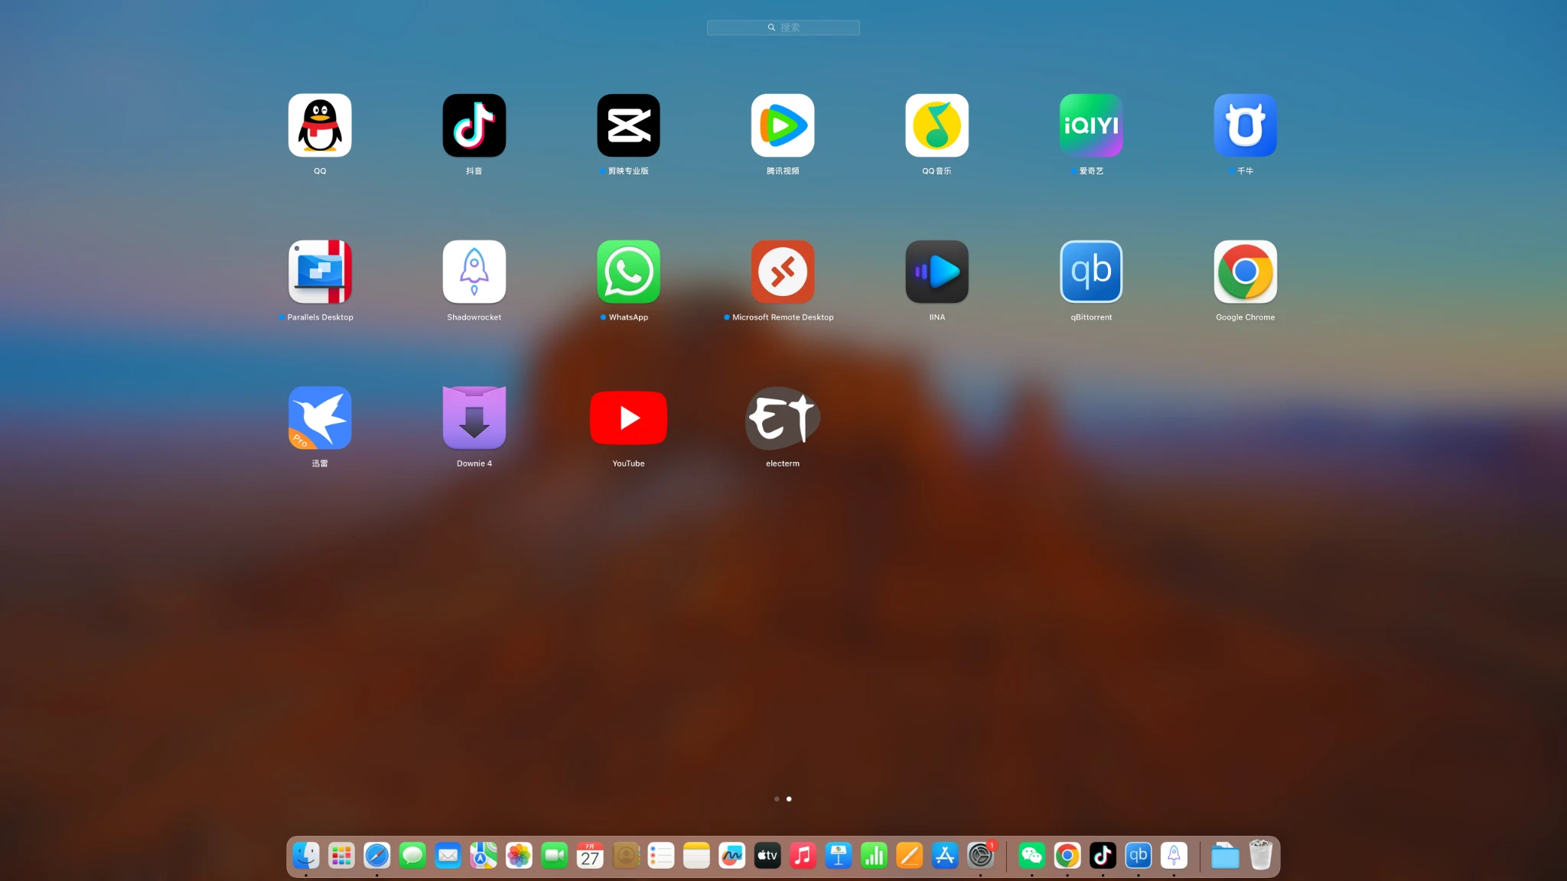The image size is (1567, 881).
Task: Launch Downie 4 downloader
Action: pyautogui.click(x=474, y=418)
